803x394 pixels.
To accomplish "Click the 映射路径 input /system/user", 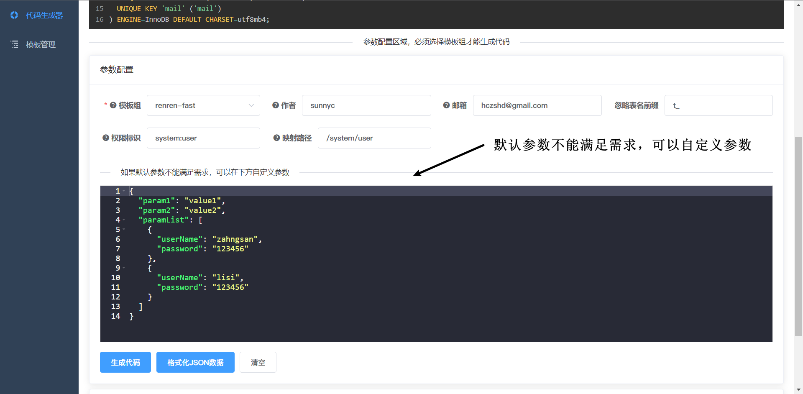I will [x=374, y=138].
